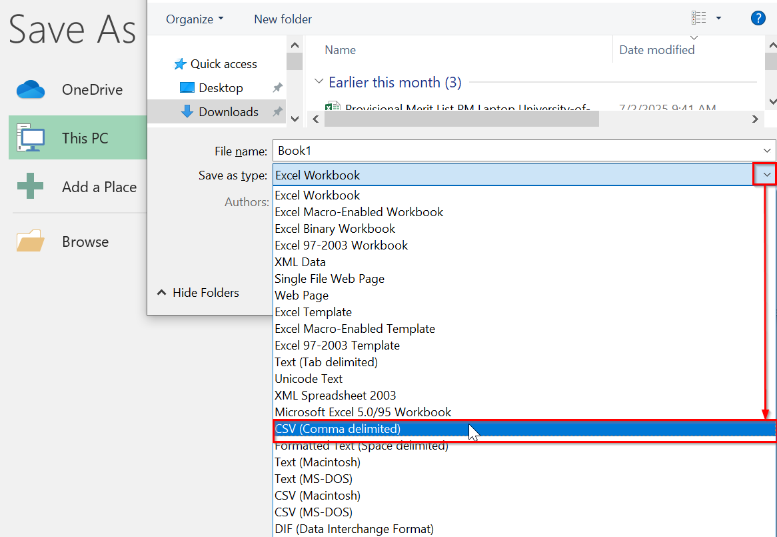This screenshot has width=777, height=537.
Task: Click the Save as type combo box
Action: point(513,175)
